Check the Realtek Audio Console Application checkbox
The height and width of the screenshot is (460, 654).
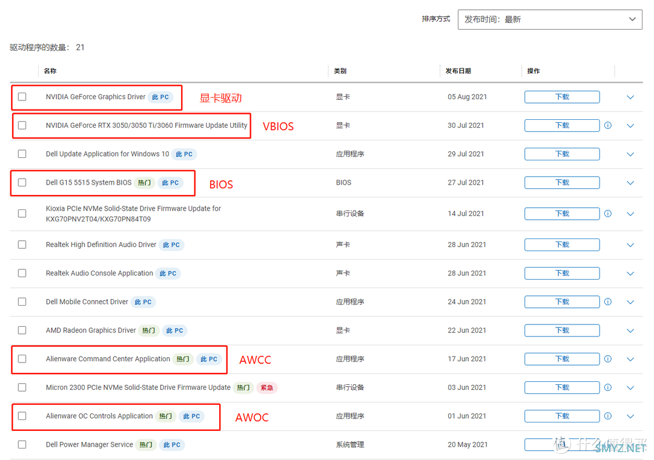click(x=22, y=273)
